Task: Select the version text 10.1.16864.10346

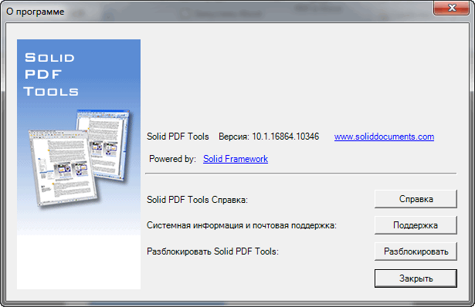Action: [x=285, y=137]
